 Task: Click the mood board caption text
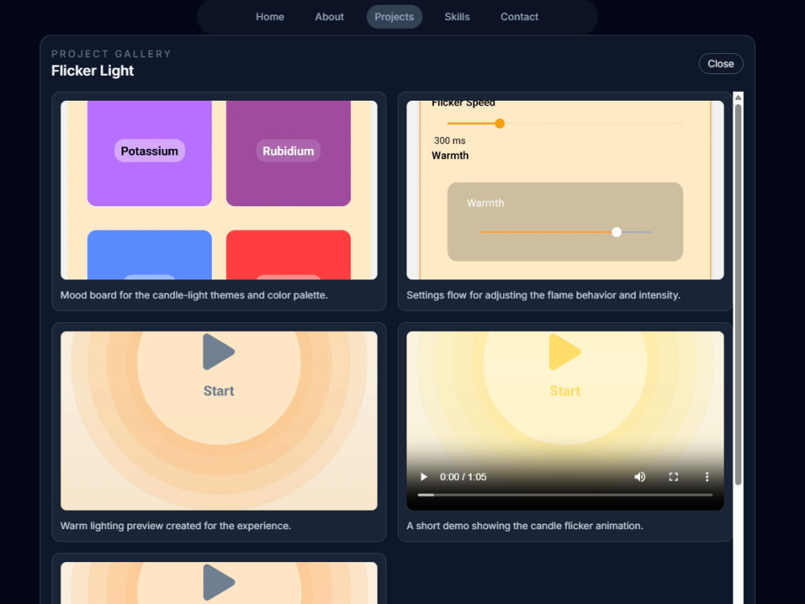pyautogui.click(x=194, y=296)
